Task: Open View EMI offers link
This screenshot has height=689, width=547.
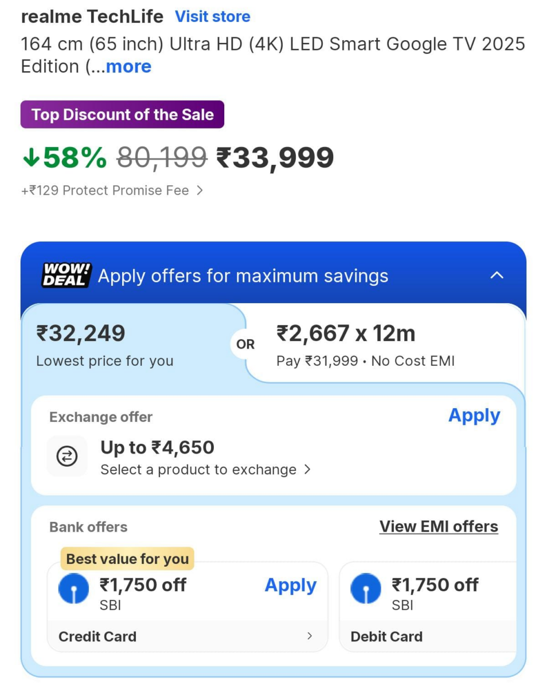Action: point(439,527)
